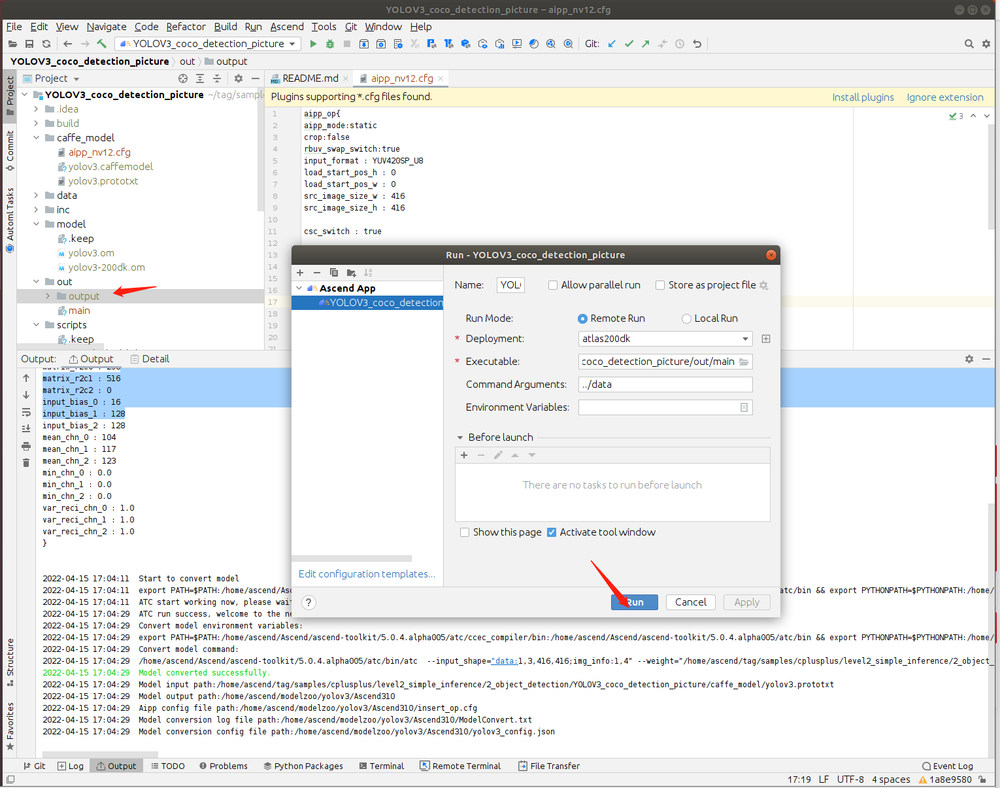The width and height of the screenshot is (1000, 788).
Task: Switch to the README.md tab
Action: pos(310,78)
